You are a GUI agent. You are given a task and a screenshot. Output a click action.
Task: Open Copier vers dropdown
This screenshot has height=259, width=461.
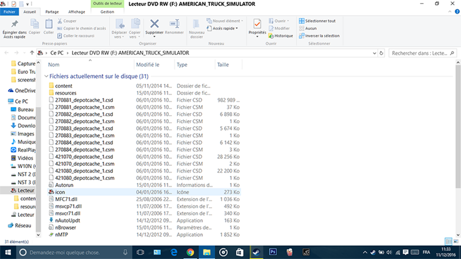(x=135, y=29)
